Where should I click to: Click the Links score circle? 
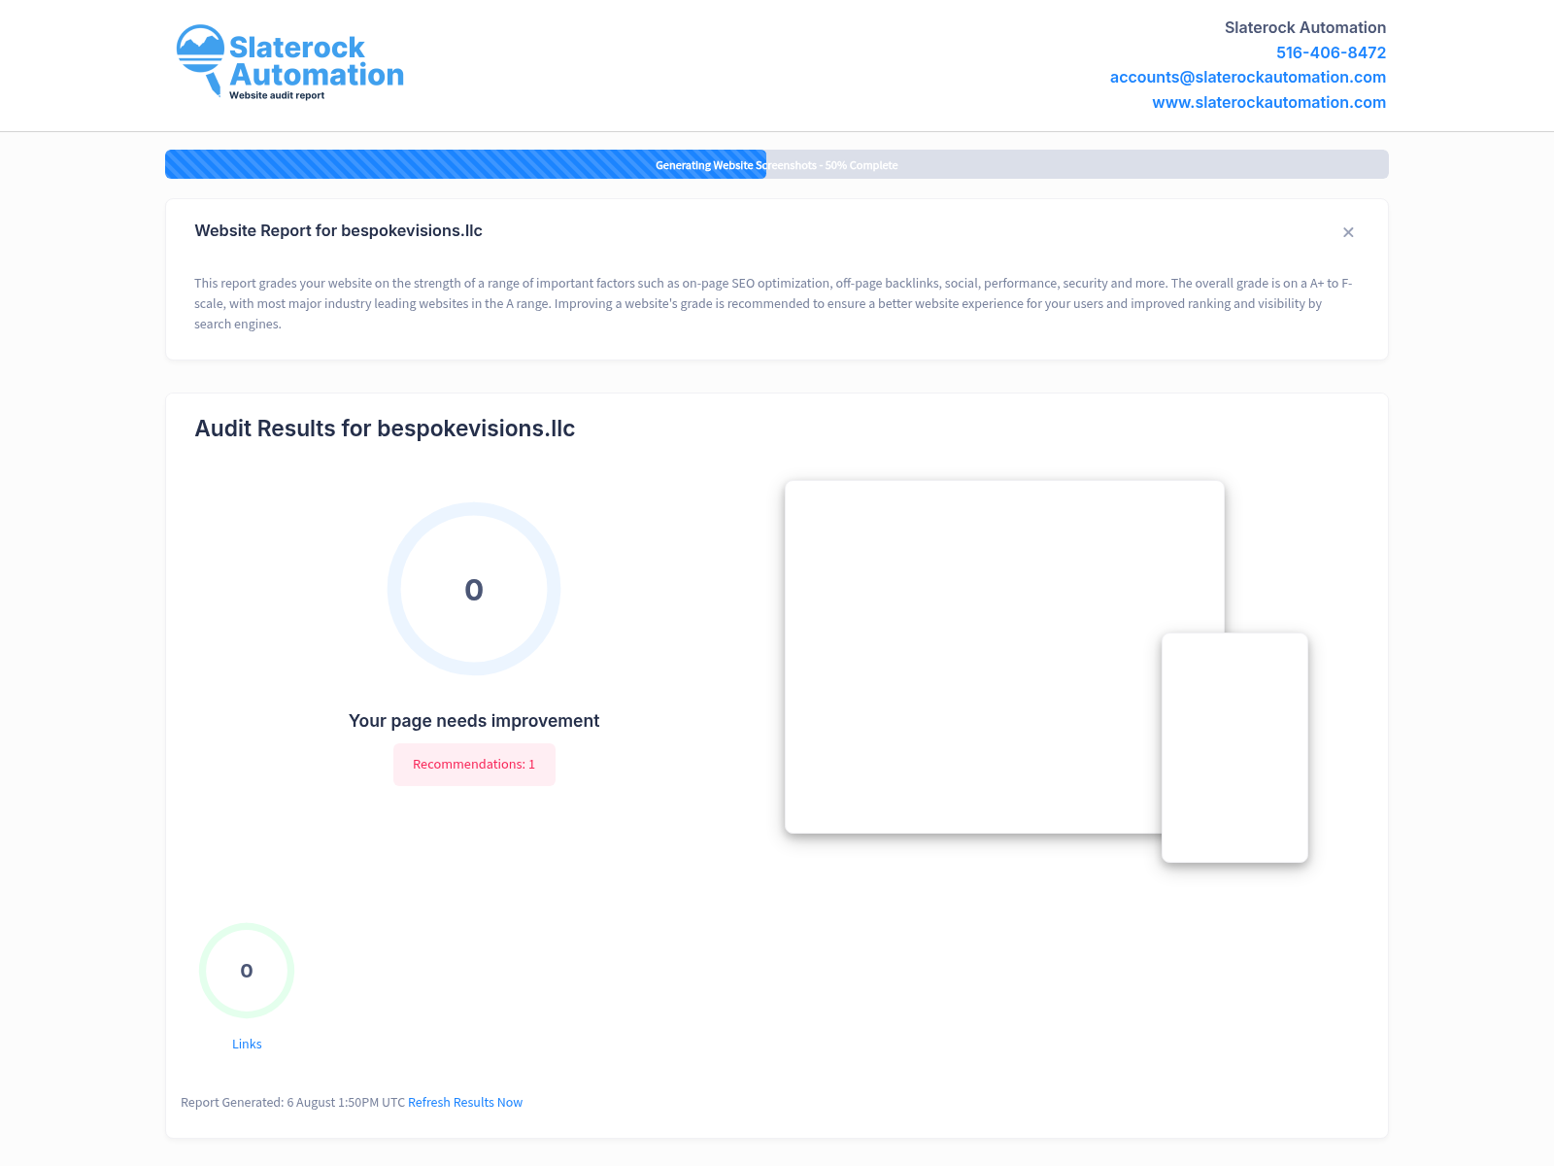click(x=247, y=971)
